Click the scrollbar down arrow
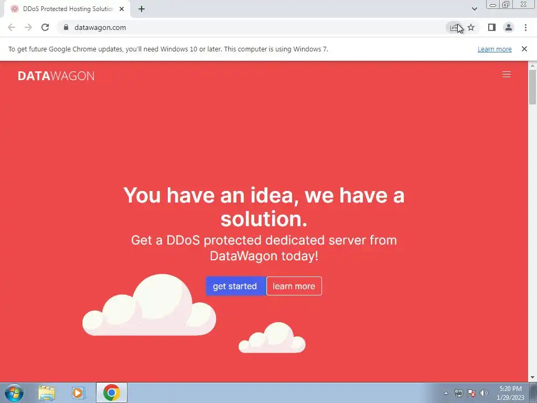The height and width of the screenshot is (403, 537). point(533,378)
